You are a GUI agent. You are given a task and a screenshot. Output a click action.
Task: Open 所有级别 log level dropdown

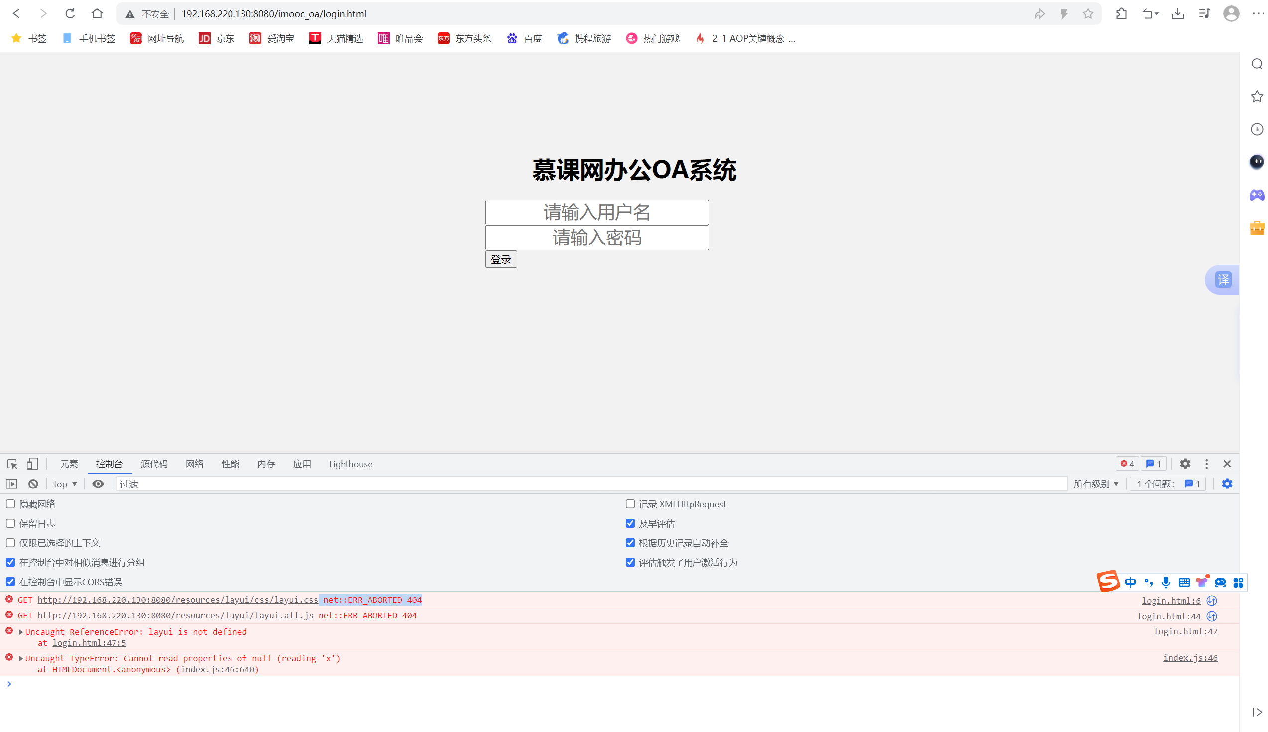point(1096,484)
